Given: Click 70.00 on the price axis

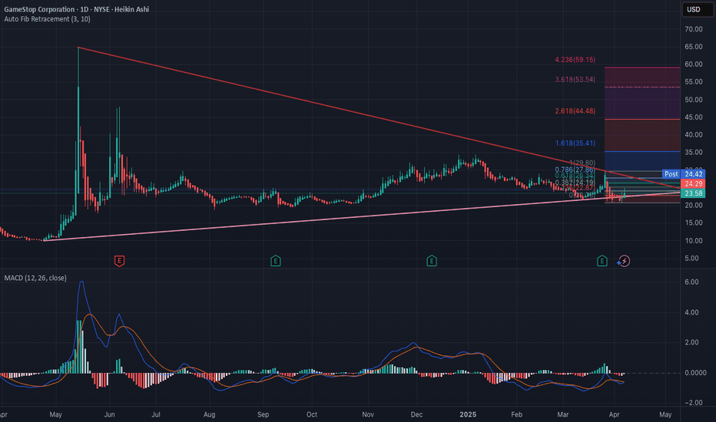Looking at the screenshot, I should click(693, 29).
